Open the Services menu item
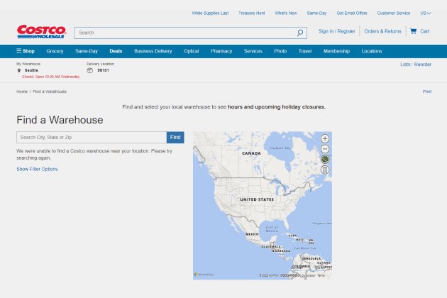 coord(253,51)
